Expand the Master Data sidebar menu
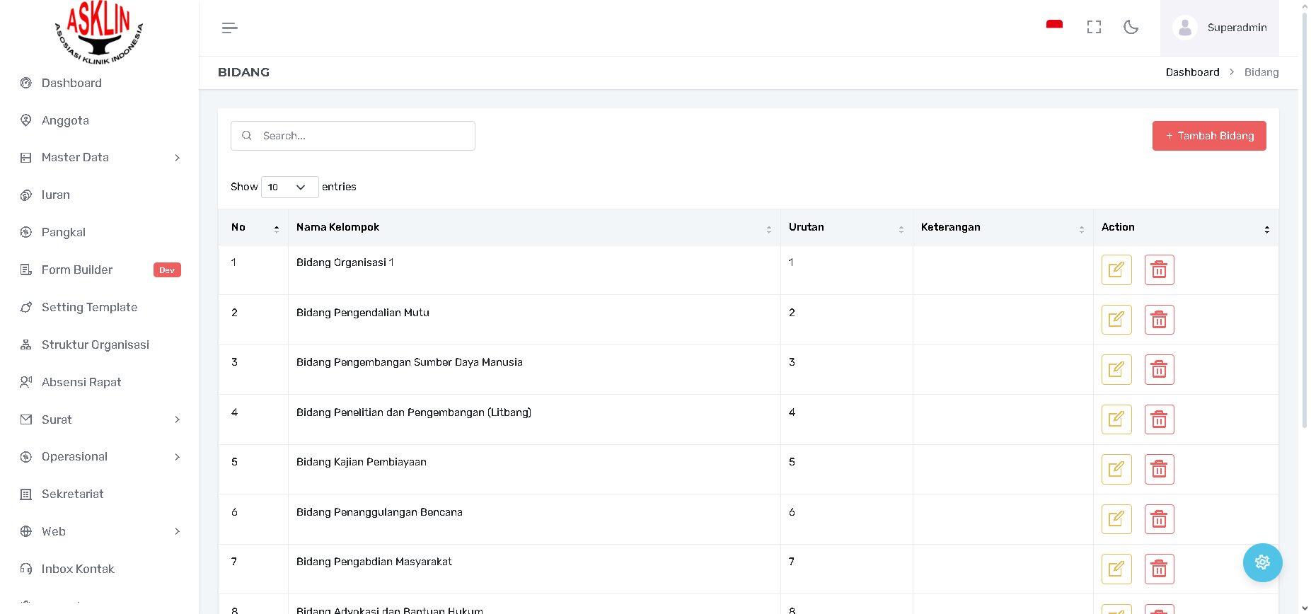The image size is (1311, 614). [x=100, y=158]
